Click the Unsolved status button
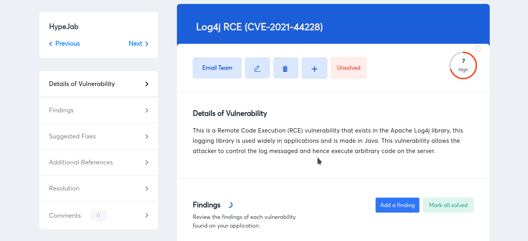The height and width of the screenshot is (241, 528). (349, 68)
